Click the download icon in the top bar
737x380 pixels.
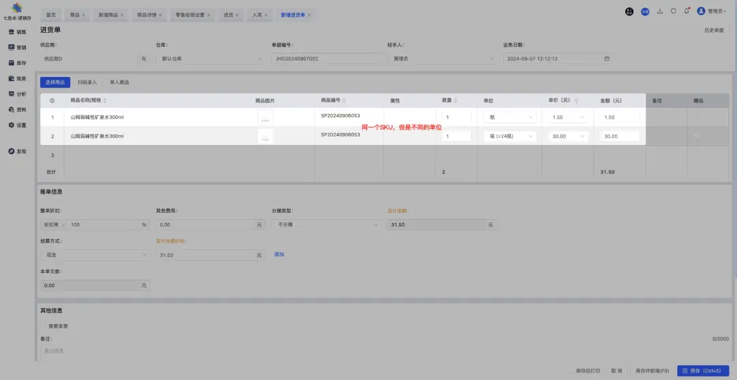(660, 11)
